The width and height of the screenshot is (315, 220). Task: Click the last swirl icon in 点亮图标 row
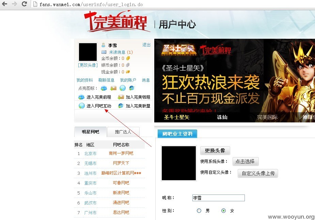click(x=132, y=88)
